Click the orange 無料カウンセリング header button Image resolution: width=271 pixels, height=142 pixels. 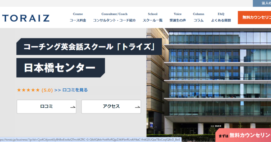tap(254, 17)
